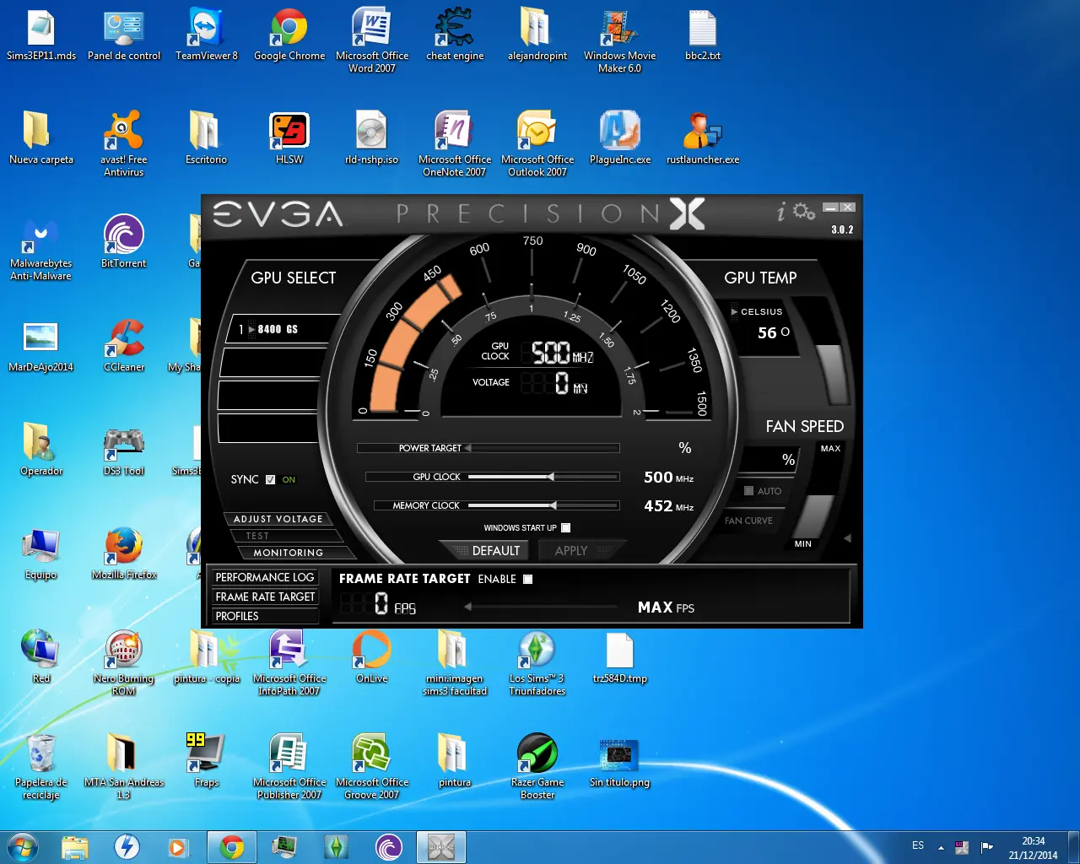Select the CCleaner desktop icon
The image size is (1080, 864).
coord(124,346)
